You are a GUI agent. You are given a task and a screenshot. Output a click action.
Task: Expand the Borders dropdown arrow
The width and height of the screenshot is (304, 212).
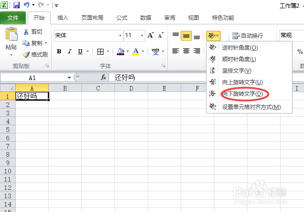pos(108,52)
